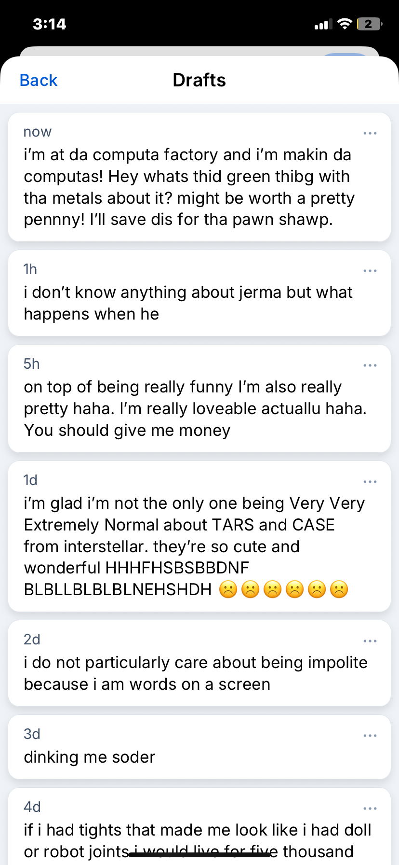
Task: Open the draft about jerma
Action: pyautogui.click(x=188, y=303)
